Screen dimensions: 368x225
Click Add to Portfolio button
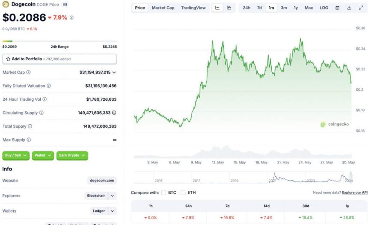click(x=59, y=59)
